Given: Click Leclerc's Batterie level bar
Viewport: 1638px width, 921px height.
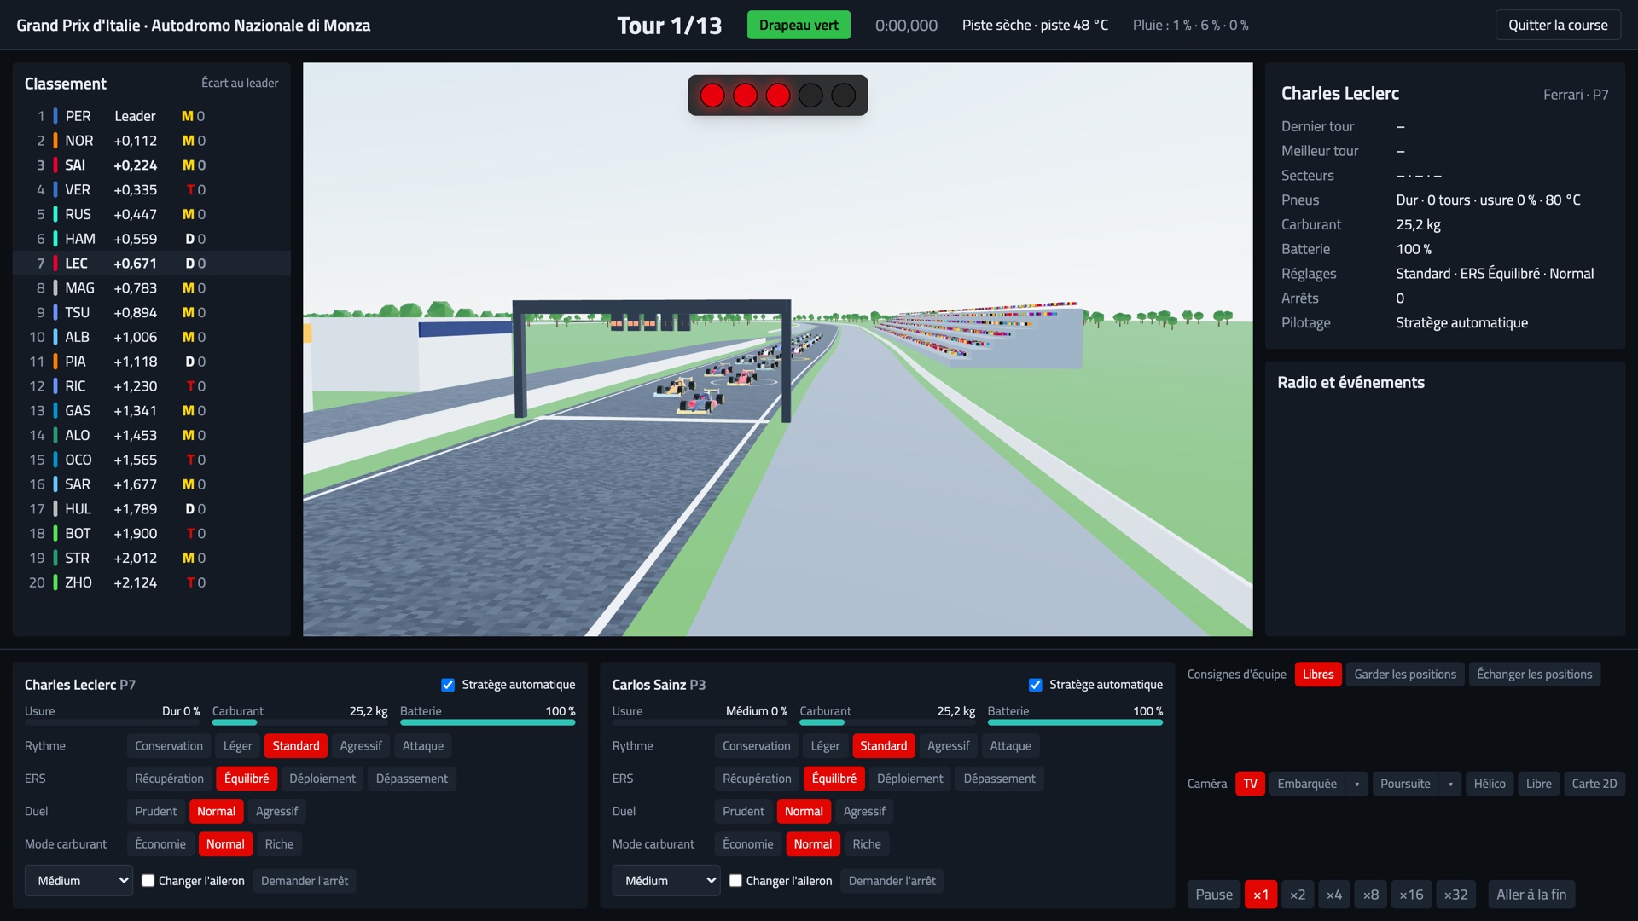Looking at the screenshot, I should [487, 722].
